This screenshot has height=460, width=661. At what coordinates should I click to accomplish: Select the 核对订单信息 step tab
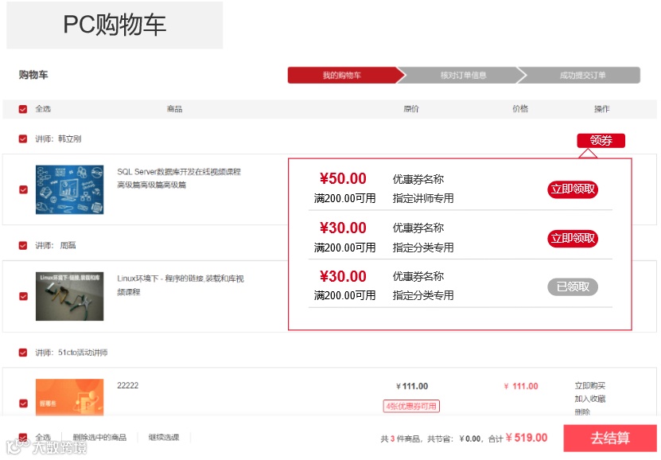[x=463, y=75]
